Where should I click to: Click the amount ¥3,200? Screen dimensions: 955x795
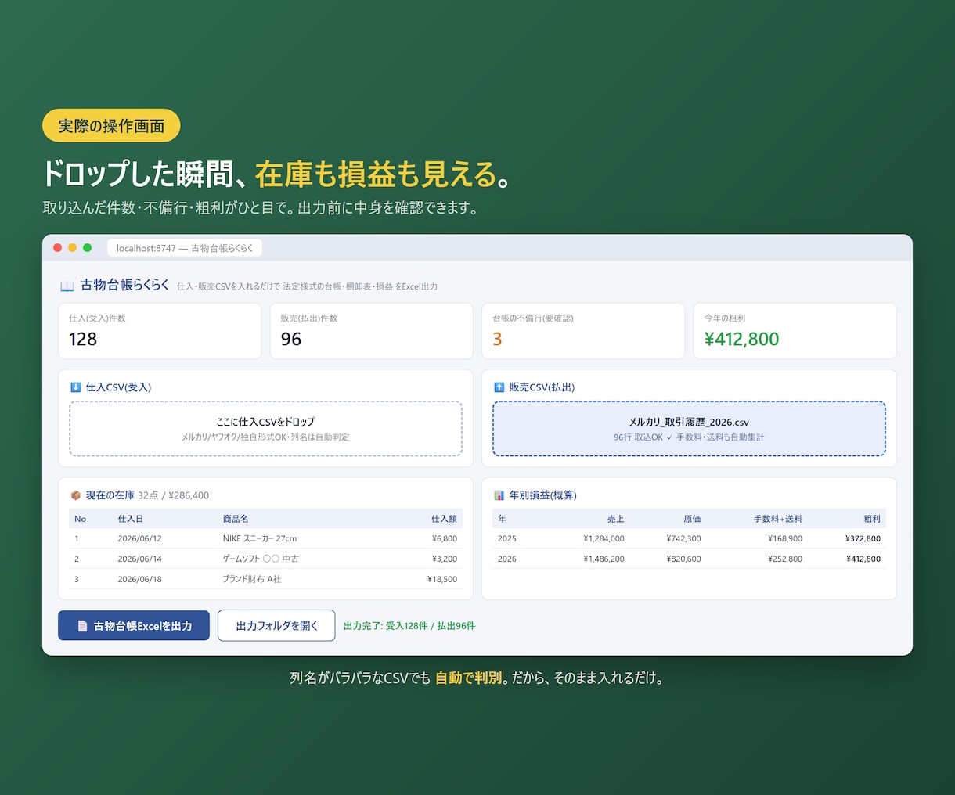(445, 559)
